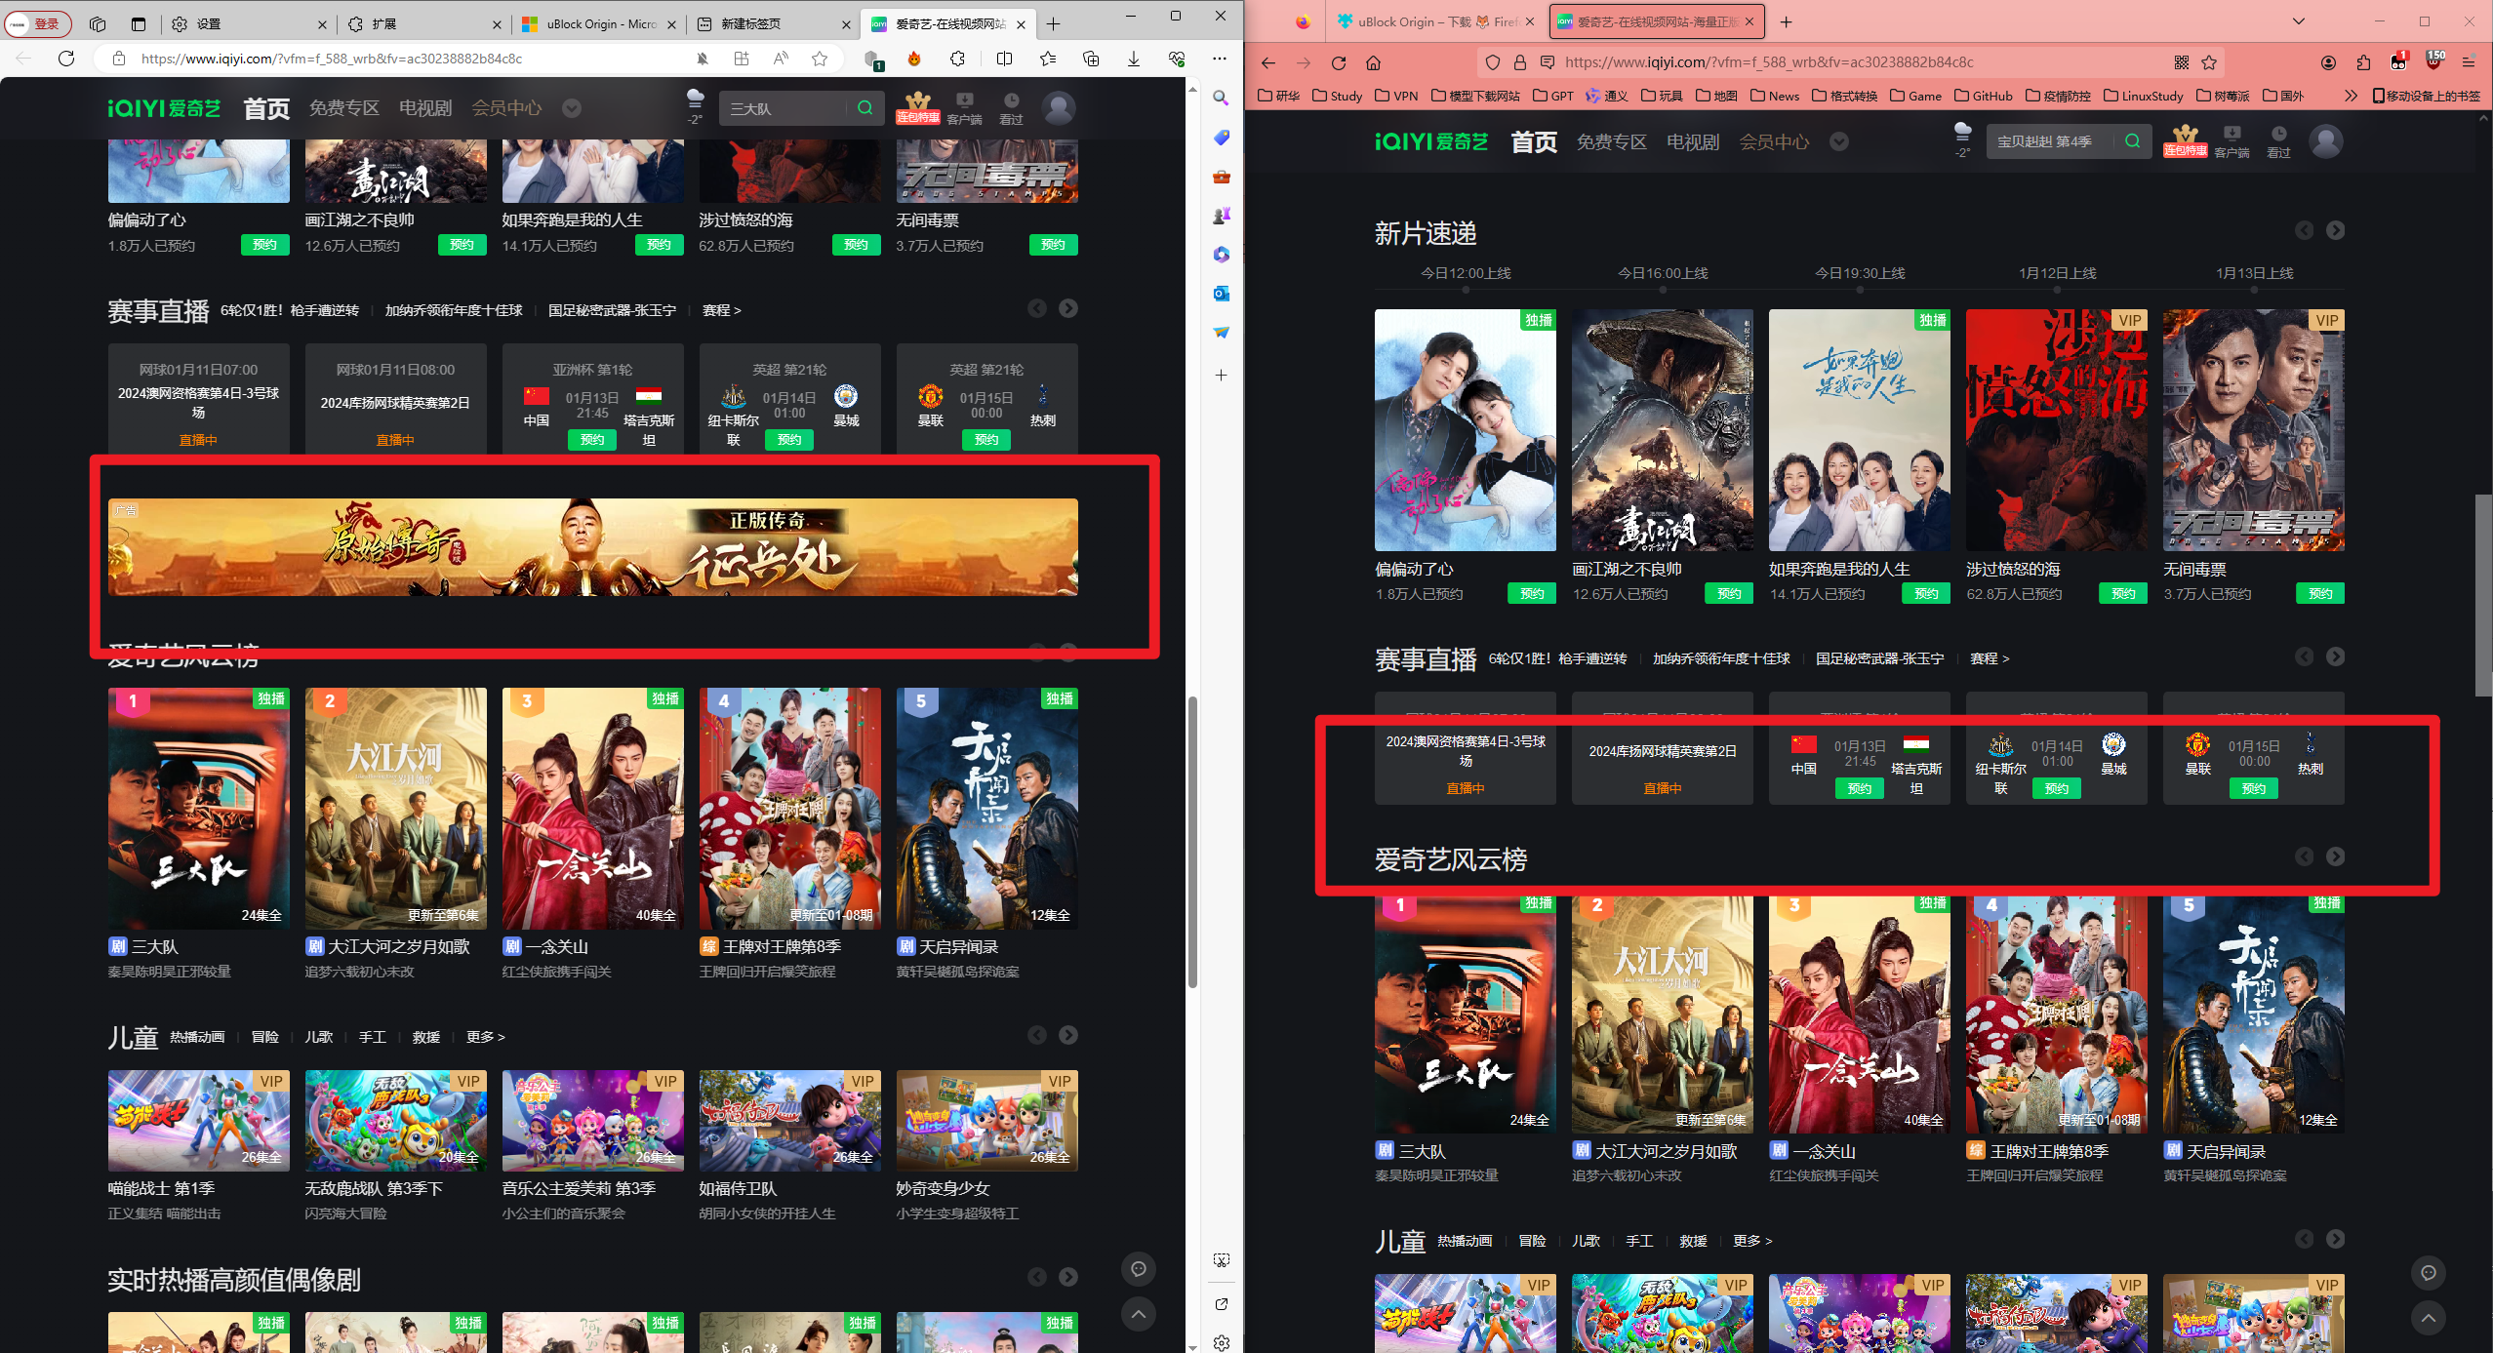Image resolution: width=2493 pixels, height=1353 pixels.
Task: Click search icon in Edge sidebar
Action: [x=1221, y=99]
